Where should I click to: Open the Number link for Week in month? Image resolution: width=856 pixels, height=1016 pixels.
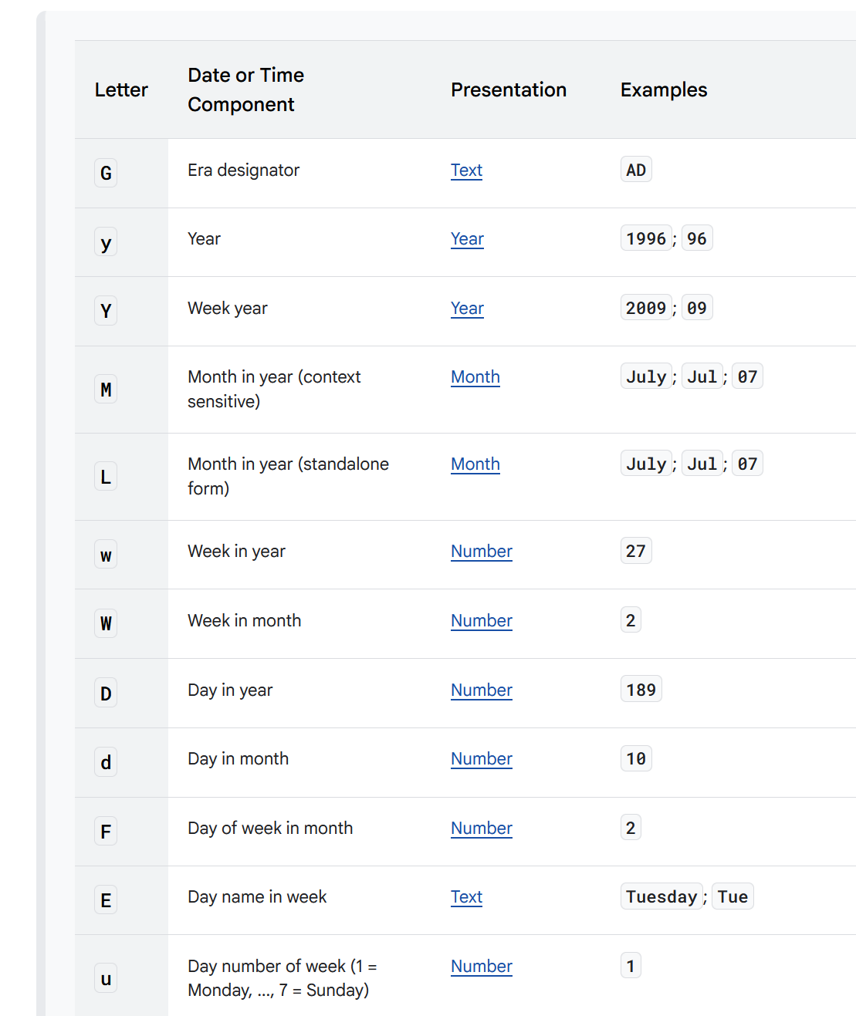click(x=481, y=621)
